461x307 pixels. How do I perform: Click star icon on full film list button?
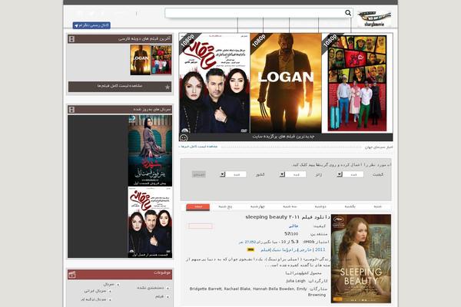(x=167, y=87)
